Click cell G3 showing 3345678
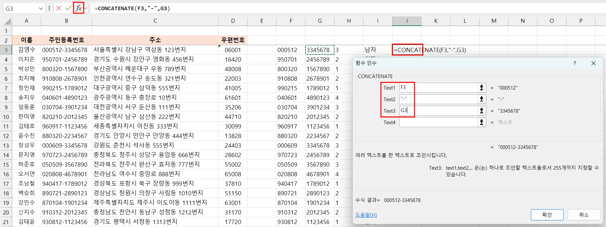This screenshot has height=227, width=606. click(320, 50)
